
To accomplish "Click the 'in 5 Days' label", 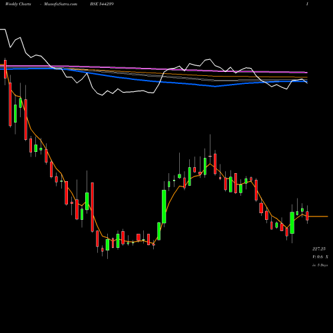I will coord(320,265).
